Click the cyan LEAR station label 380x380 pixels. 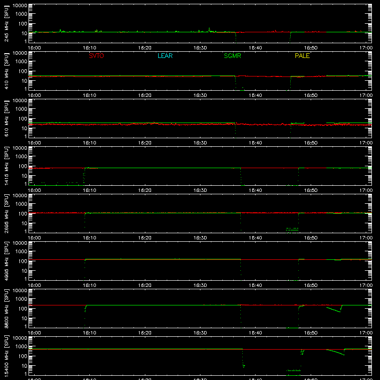click(x=165, y=56)
